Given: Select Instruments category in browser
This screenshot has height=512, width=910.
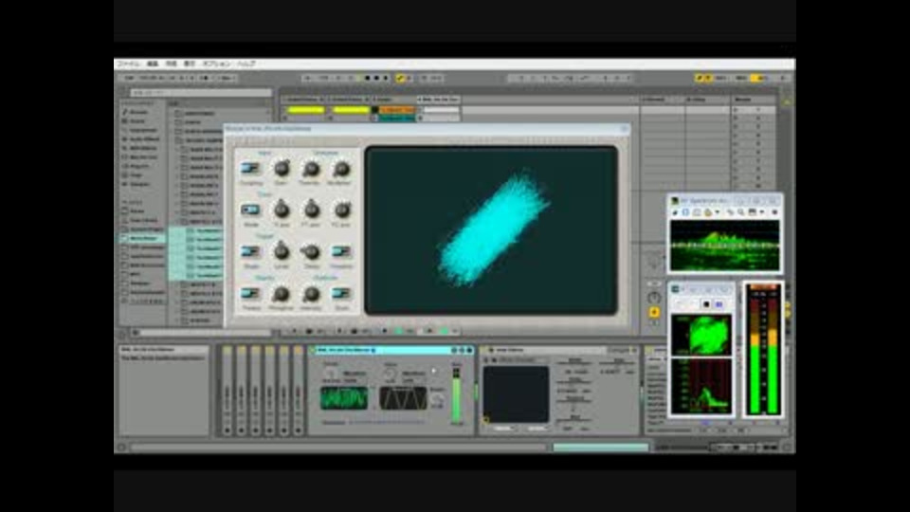Looking at the screenshot, I should (143, 130).
